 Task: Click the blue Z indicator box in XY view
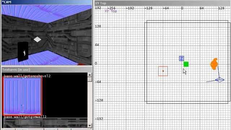(x=181, y=58)
